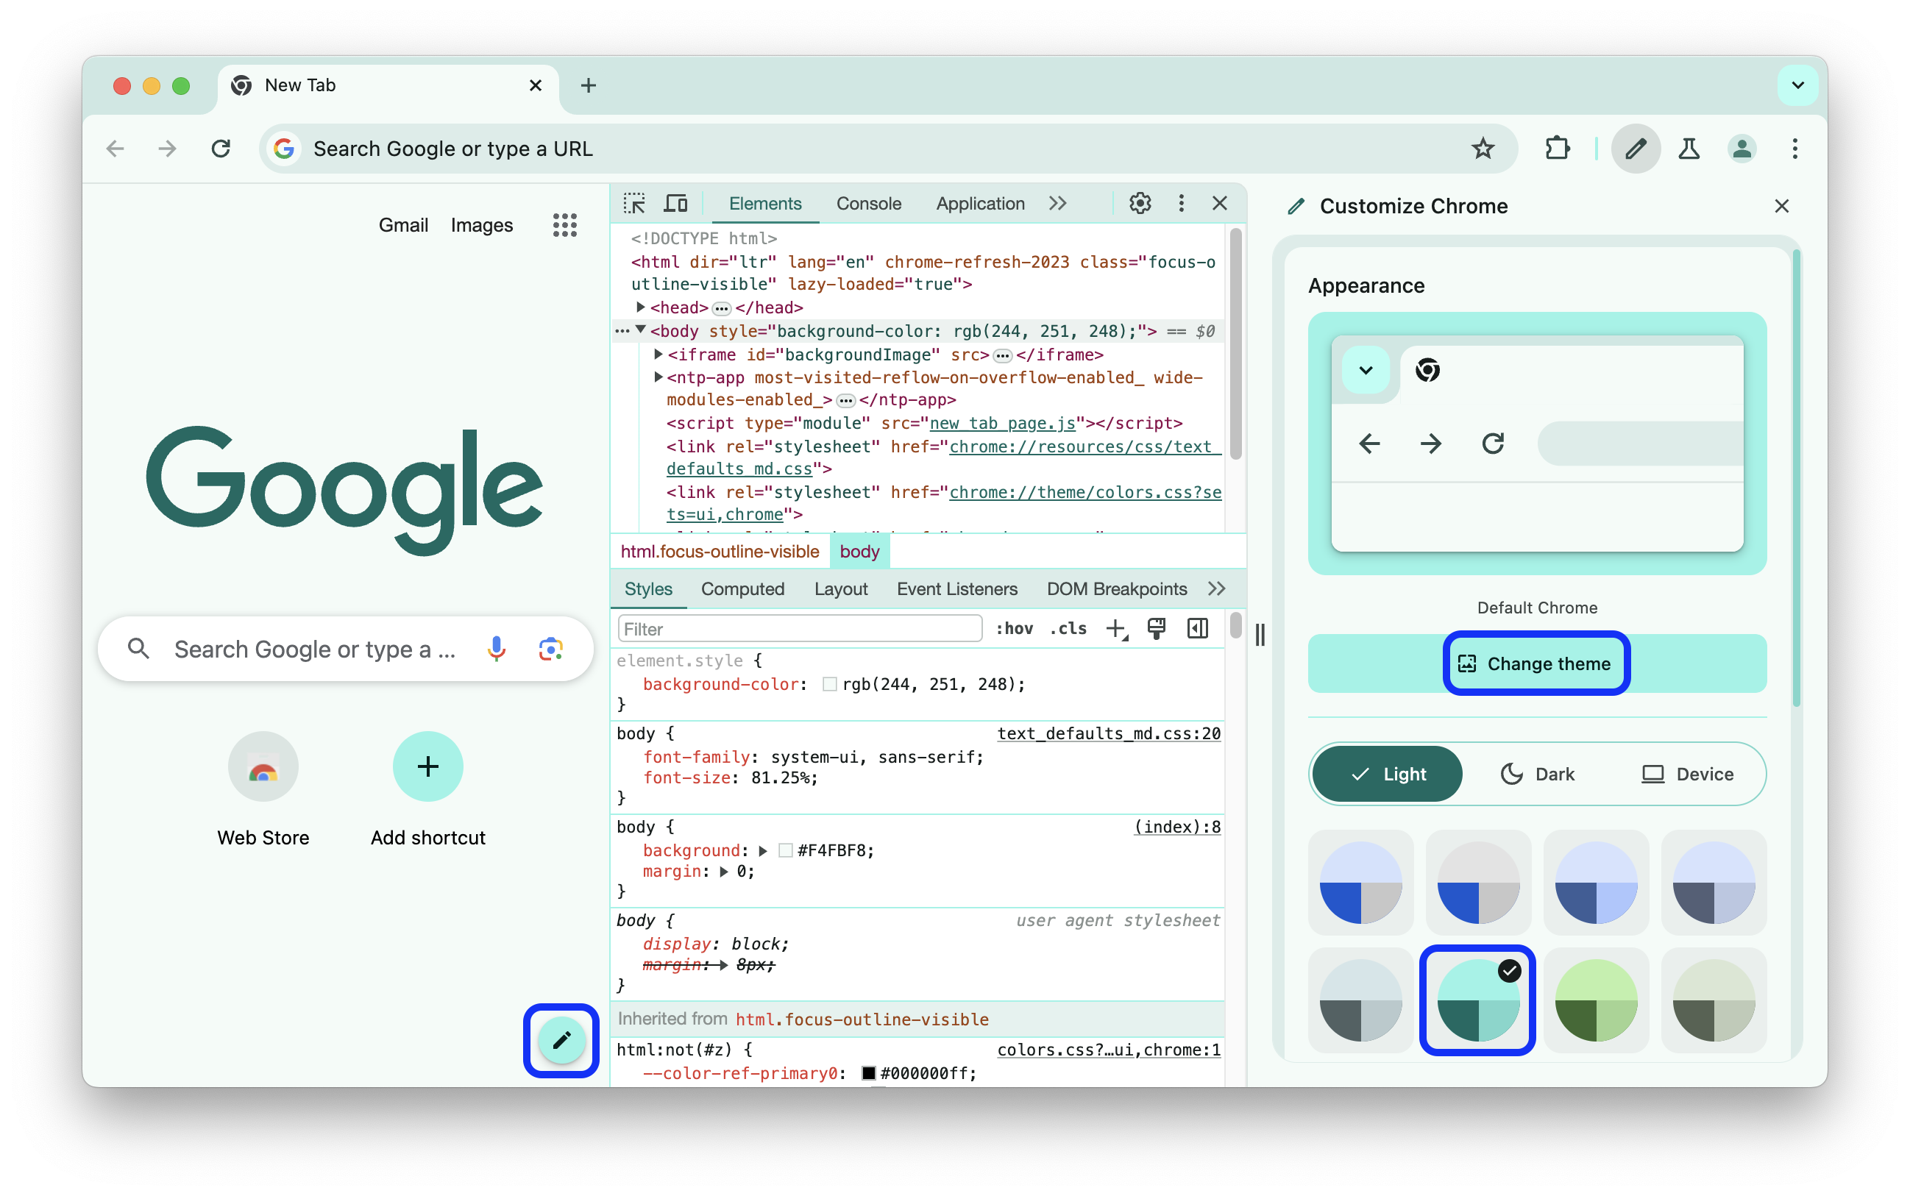Screen dimensions: 1910x1196
Task: Switch to Console tab in DevTools
Action: 870,204
